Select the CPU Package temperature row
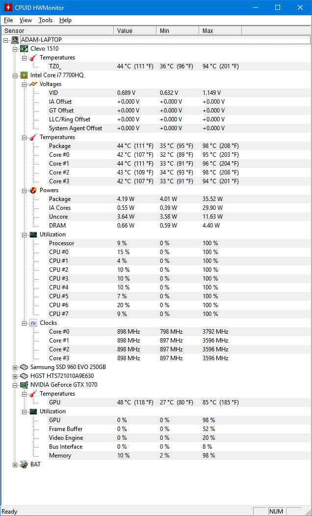 pyautogui.click(x=60, y=146)
